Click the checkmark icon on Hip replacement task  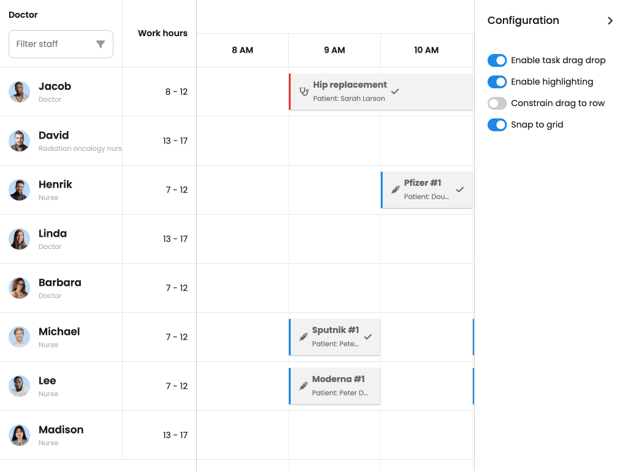pyautogui.click(x=395, y=91)
